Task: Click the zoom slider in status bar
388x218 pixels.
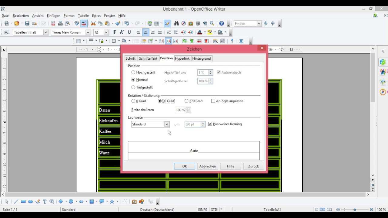Action: pyautogui.click(x=355, y=210)
